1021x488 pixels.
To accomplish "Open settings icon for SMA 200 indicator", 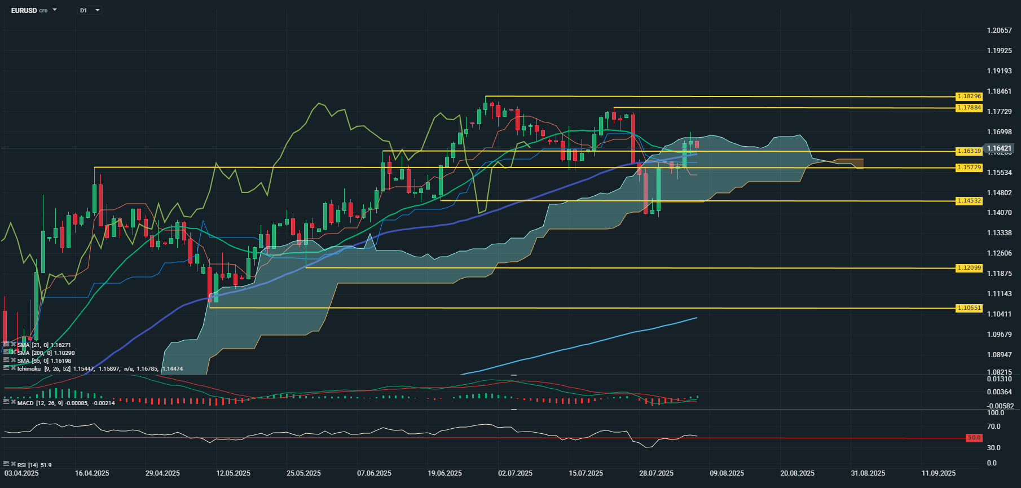I will click(6, 352).
